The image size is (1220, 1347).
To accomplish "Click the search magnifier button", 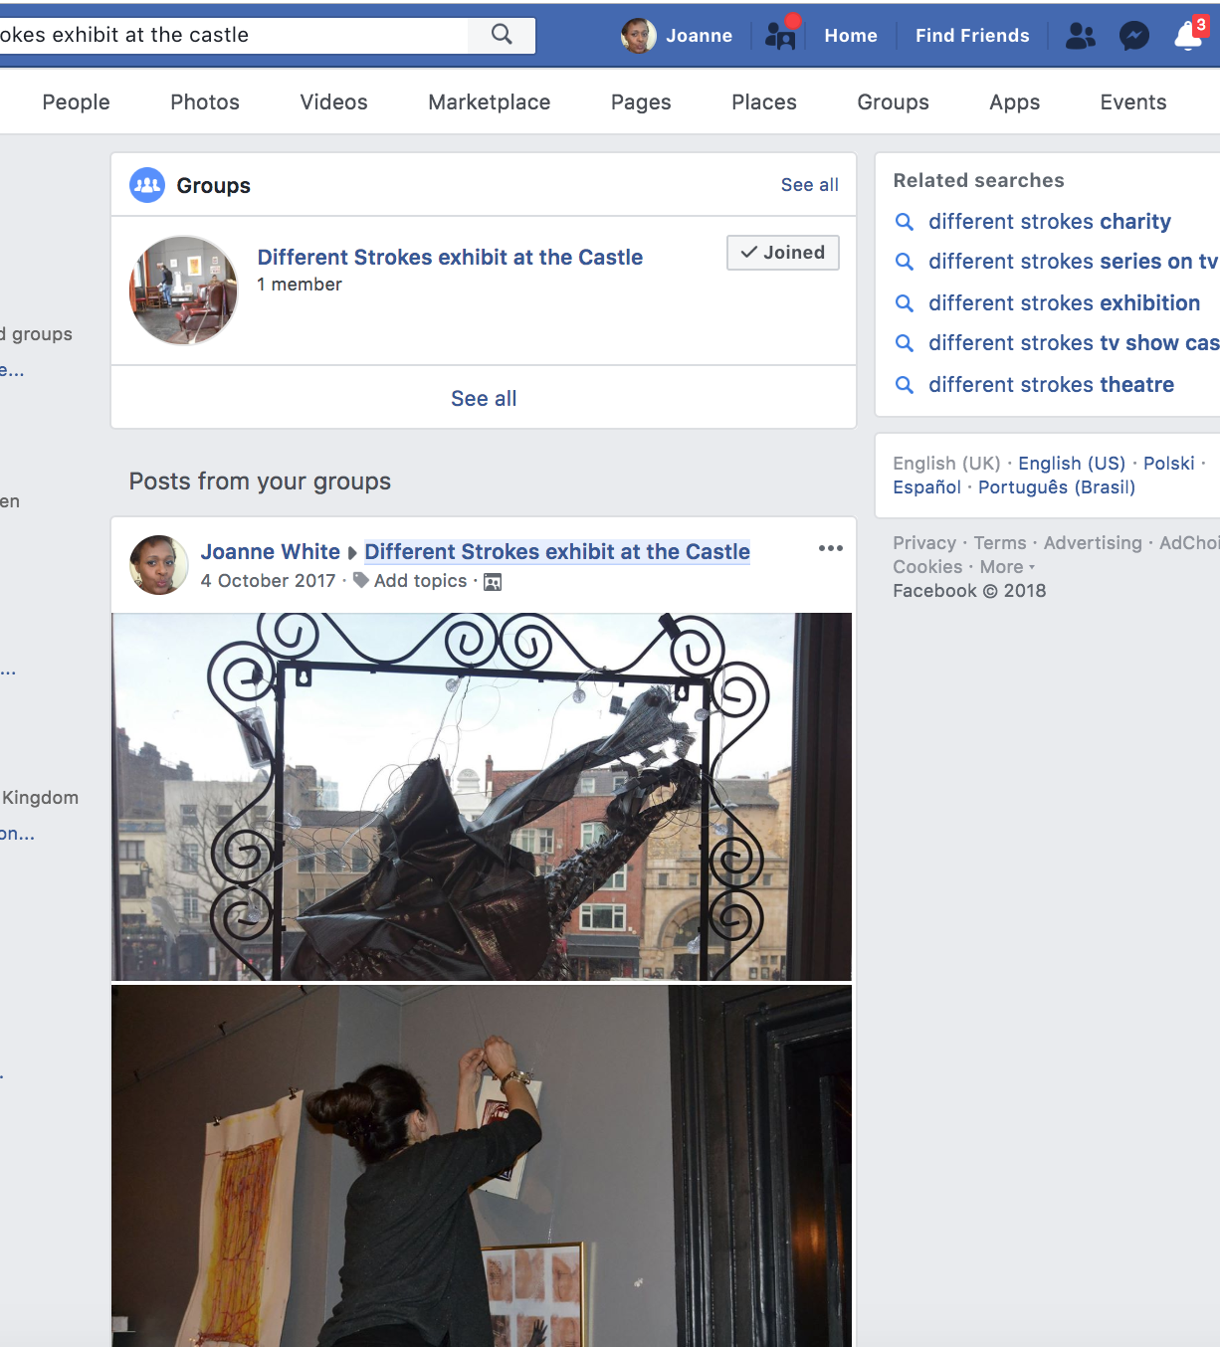I will [x=502, y=35].
